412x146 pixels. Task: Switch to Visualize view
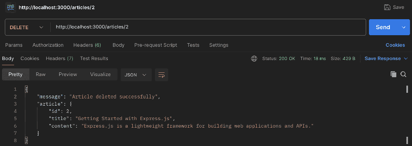tap(100, 74)
